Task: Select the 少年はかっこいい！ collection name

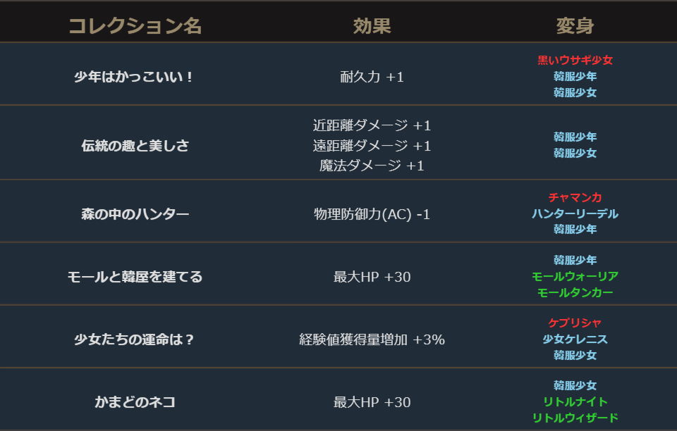Action: pos(135,77)
